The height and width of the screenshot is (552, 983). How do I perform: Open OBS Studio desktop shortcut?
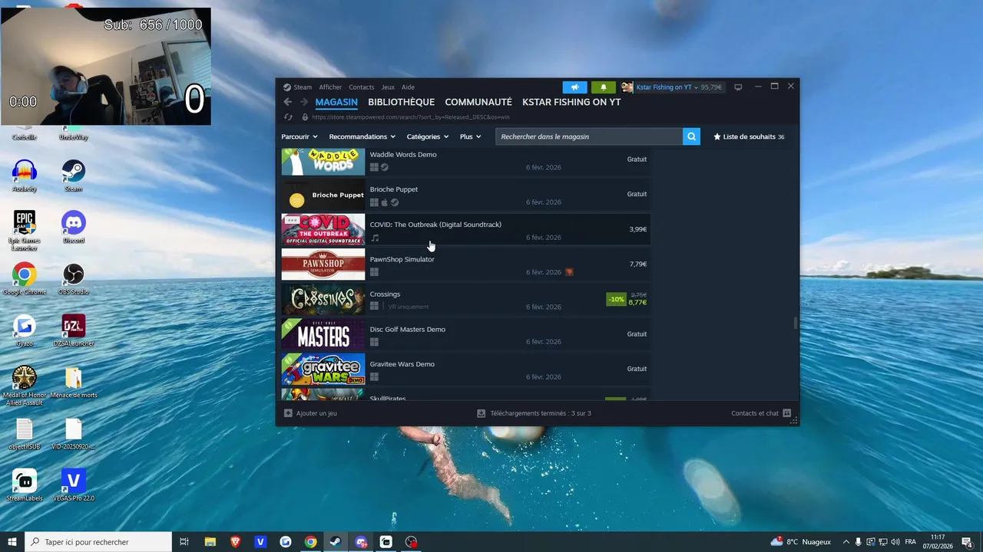73,279
